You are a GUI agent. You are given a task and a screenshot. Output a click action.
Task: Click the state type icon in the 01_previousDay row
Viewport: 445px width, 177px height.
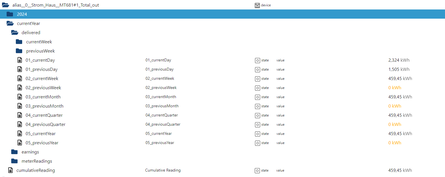pyautogui.click(x=257, y=69)
